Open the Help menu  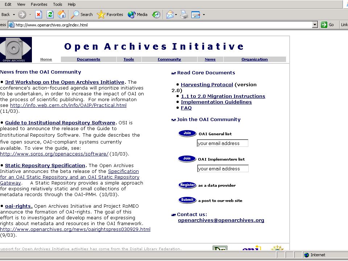(72, 4)
